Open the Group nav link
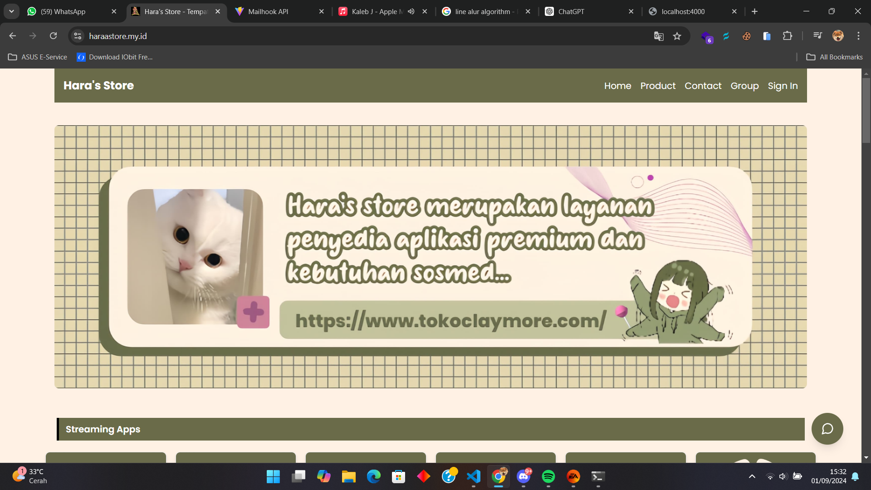This screenshot has width=871, height=490. click(x=744, y=86)
